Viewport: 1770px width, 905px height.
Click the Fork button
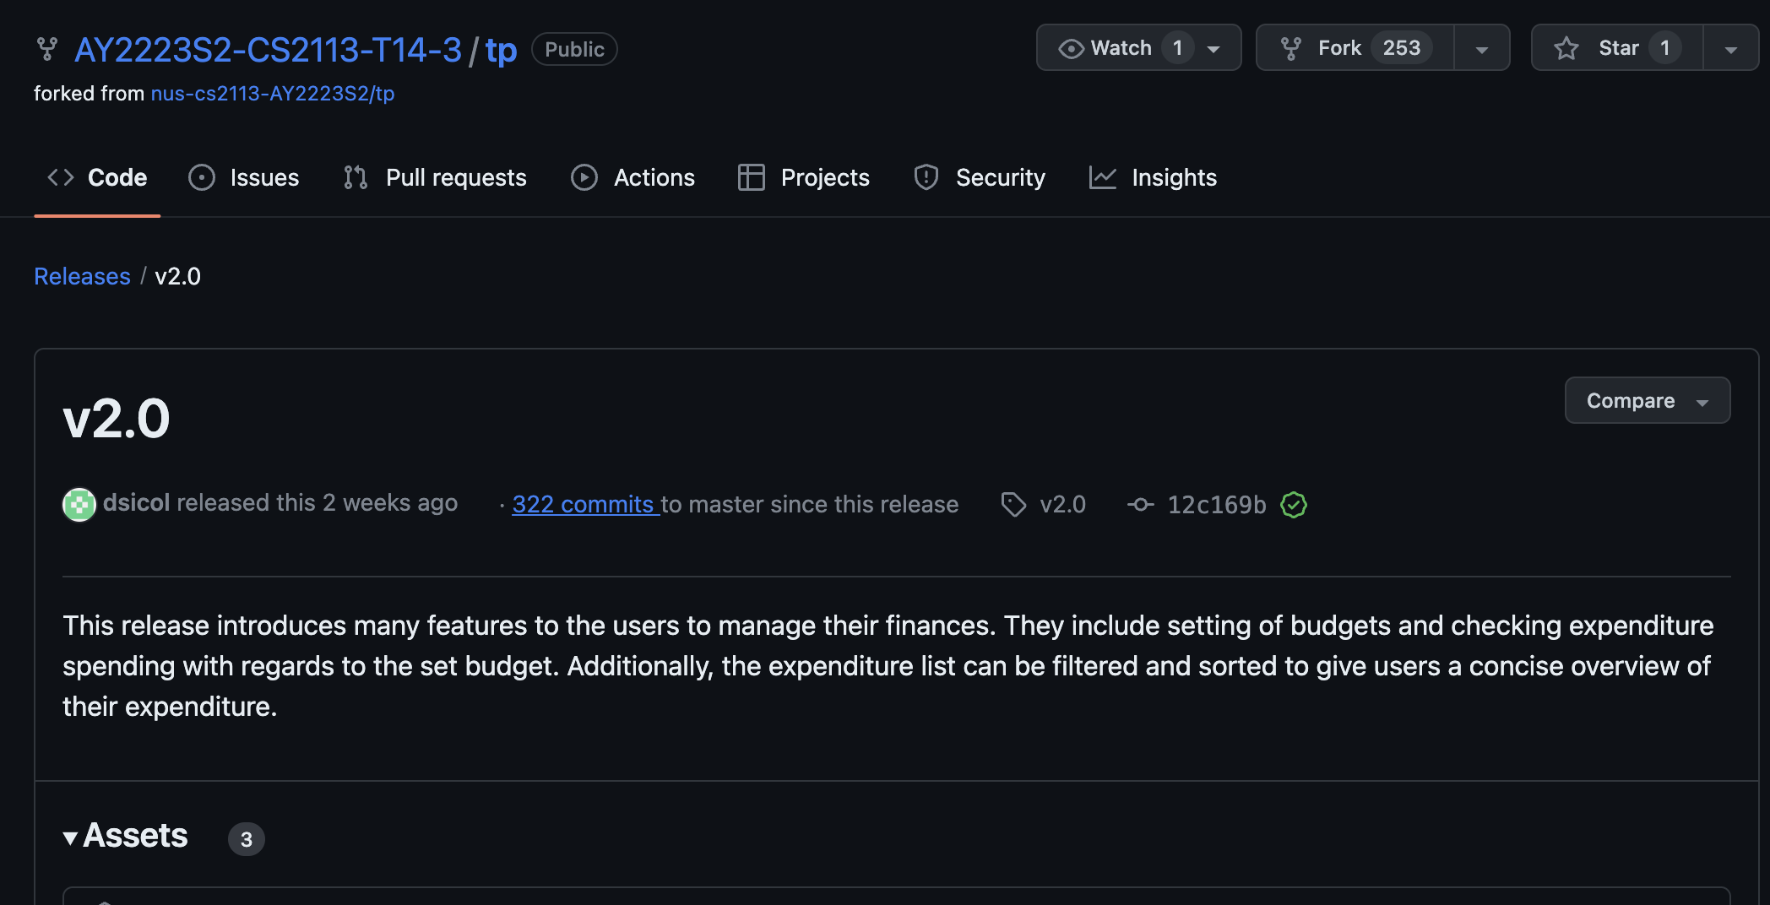[1355, 48]
